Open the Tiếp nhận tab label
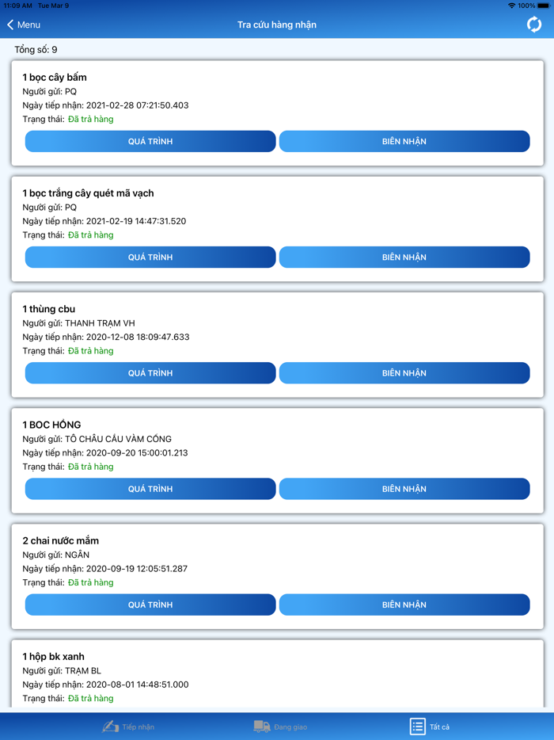554x740 pixels. click(138, 727)
